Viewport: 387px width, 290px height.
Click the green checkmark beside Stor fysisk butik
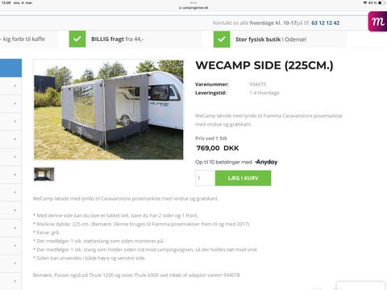(x=222, y=39)
